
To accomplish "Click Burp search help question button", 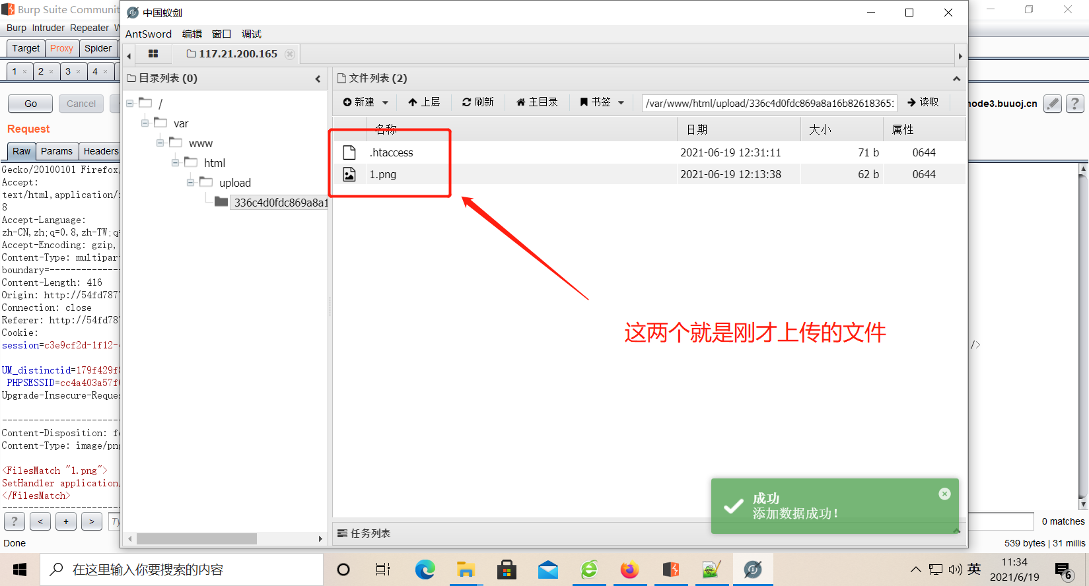I will [15, 521].
